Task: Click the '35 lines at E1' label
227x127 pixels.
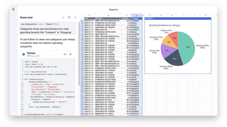Action: (x=33, y=56)
